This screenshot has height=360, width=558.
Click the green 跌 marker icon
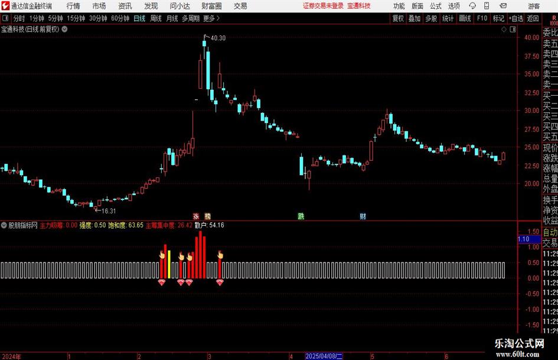(301, 216)
